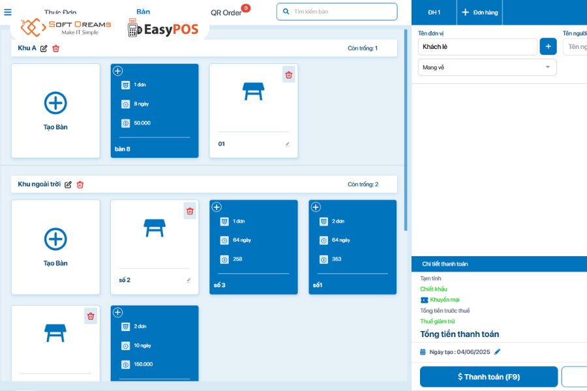The height and width of the screenshot is (391, 587).
Task: Click Thanh toán (F9) payment button
Action: pyautogui.click(x=490, y=376)
